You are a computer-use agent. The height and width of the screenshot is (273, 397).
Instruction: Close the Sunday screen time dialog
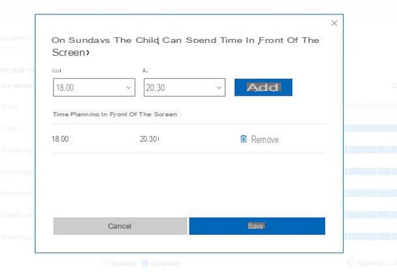pyautogui.click(x=335, y=23)
